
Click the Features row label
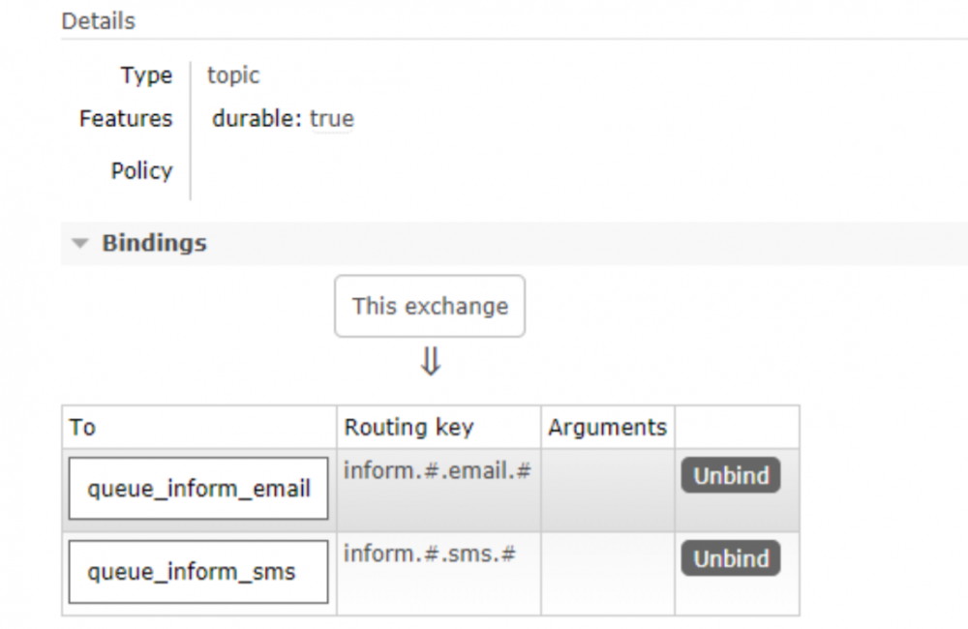tap(125, 118)
